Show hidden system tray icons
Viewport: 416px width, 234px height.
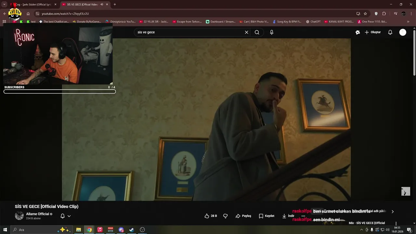pos(361,230)
